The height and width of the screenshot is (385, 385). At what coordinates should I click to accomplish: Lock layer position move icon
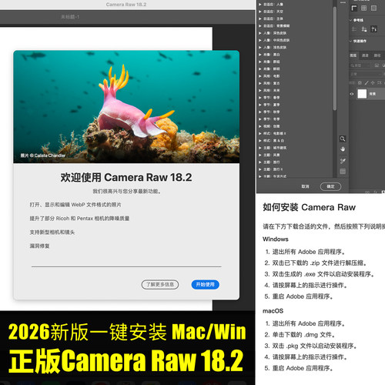373,82
